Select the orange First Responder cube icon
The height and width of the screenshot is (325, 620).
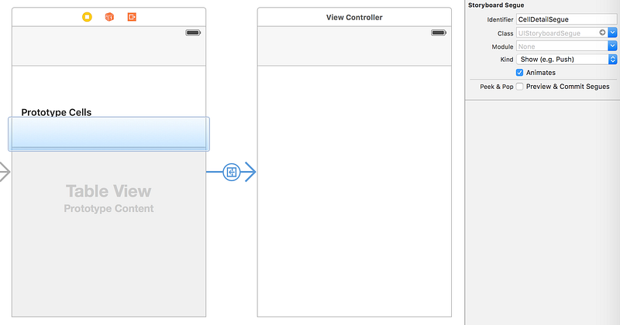[x=109, y=17]
